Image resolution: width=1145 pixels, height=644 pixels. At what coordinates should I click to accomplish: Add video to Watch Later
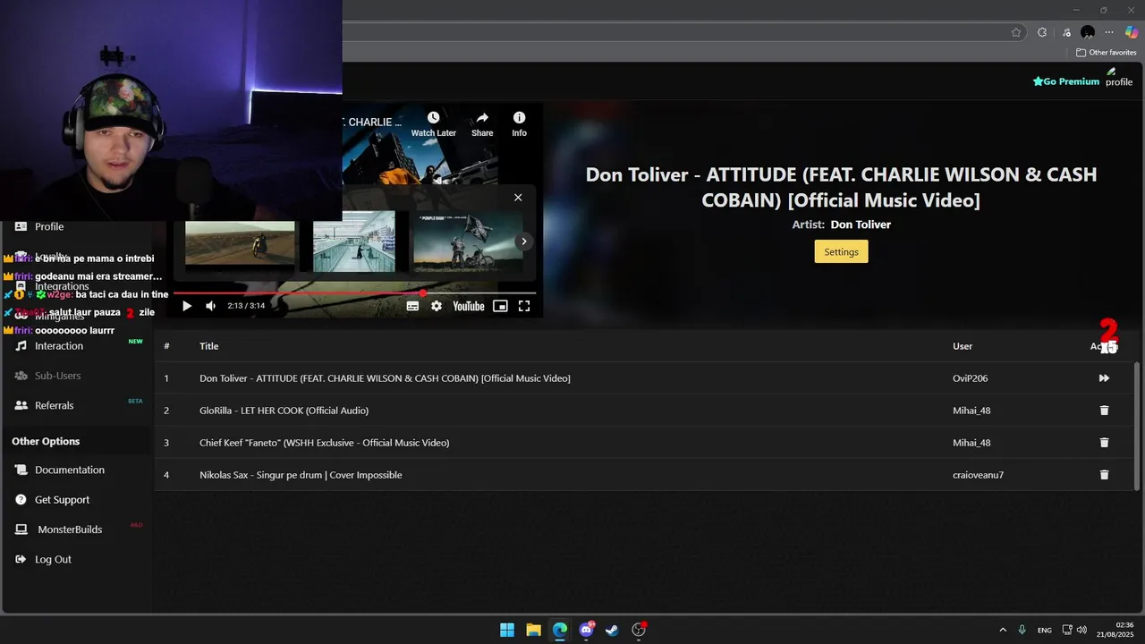pyautogui.click(x=434, y=124)
